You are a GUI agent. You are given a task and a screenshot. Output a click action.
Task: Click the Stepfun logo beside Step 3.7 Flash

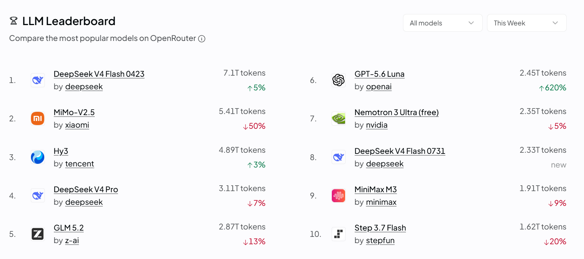(x=338, y=234)
